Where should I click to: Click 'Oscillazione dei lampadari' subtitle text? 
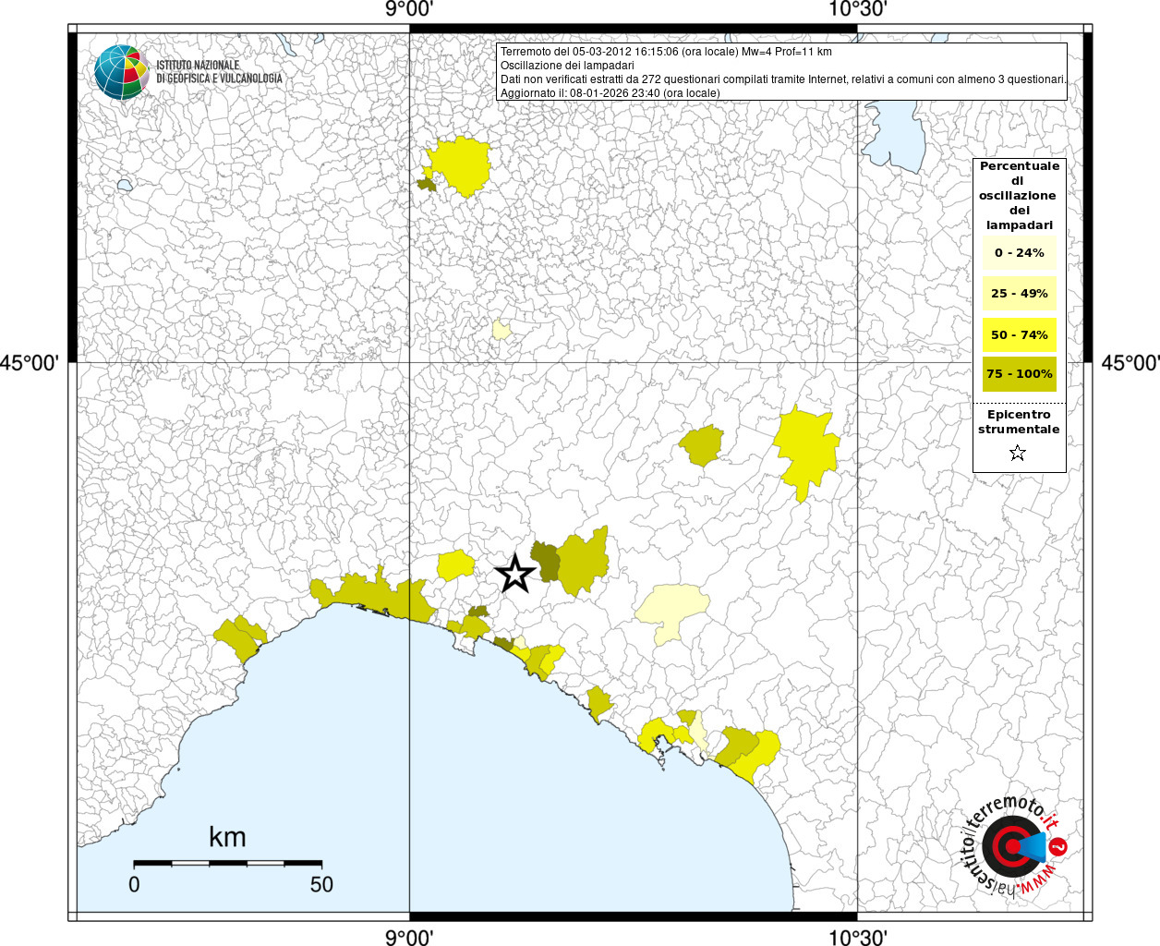click(x=567, y=66)
